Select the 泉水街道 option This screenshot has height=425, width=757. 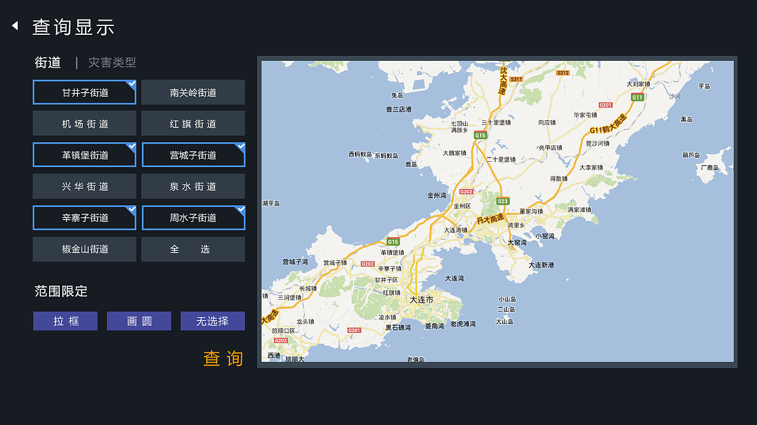click(193, 187)
